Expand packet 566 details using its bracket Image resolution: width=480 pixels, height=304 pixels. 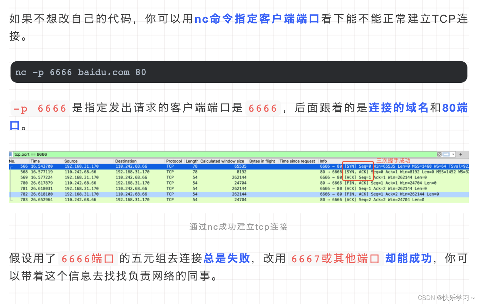[12, 166]
